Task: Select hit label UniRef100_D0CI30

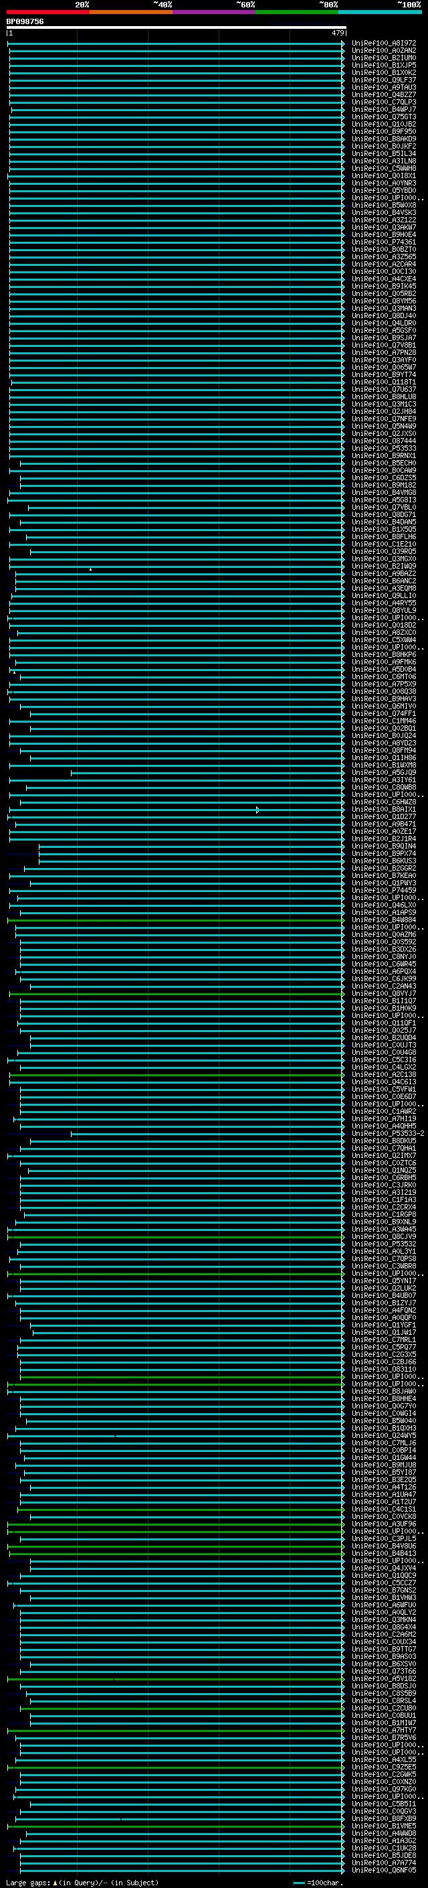Action: (x=384, y=271)
